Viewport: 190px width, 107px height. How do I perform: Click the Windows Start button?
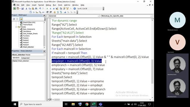(x=15, y=104)
